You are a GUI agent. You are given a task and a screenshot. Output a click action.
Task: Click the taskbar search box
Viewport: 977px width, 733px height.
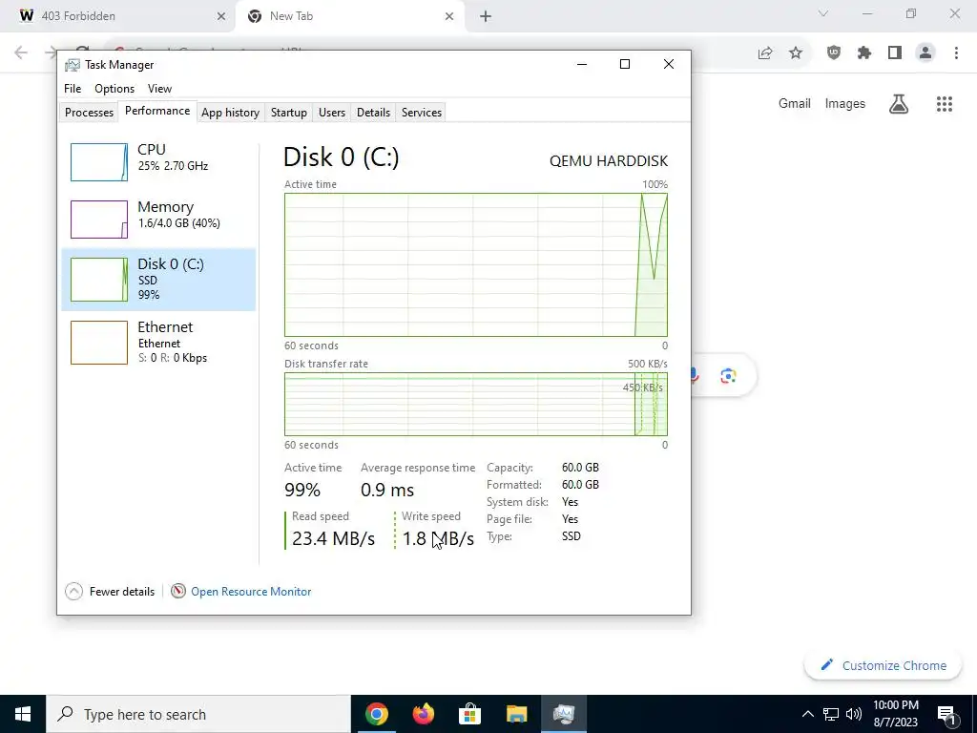[198, 714]
